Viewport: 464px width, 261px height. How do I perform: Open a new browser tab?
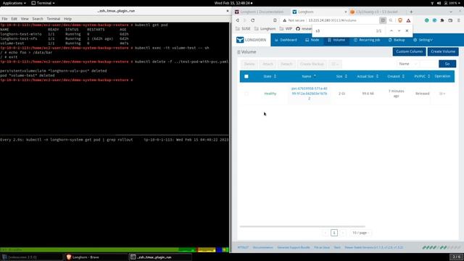411,12
